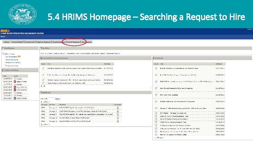This screenshot has height=142, width=253.
Task: Open detail icon for DHR/CON memo on 1,040 hour limit
Action: pyautogui.click(x=156, y=82)
